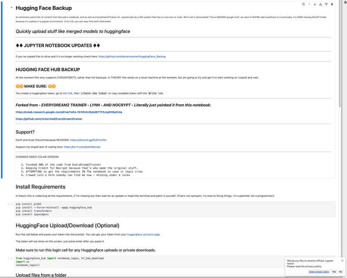
Task: Click the 'Support?' heading
Action: pos(25,132)
